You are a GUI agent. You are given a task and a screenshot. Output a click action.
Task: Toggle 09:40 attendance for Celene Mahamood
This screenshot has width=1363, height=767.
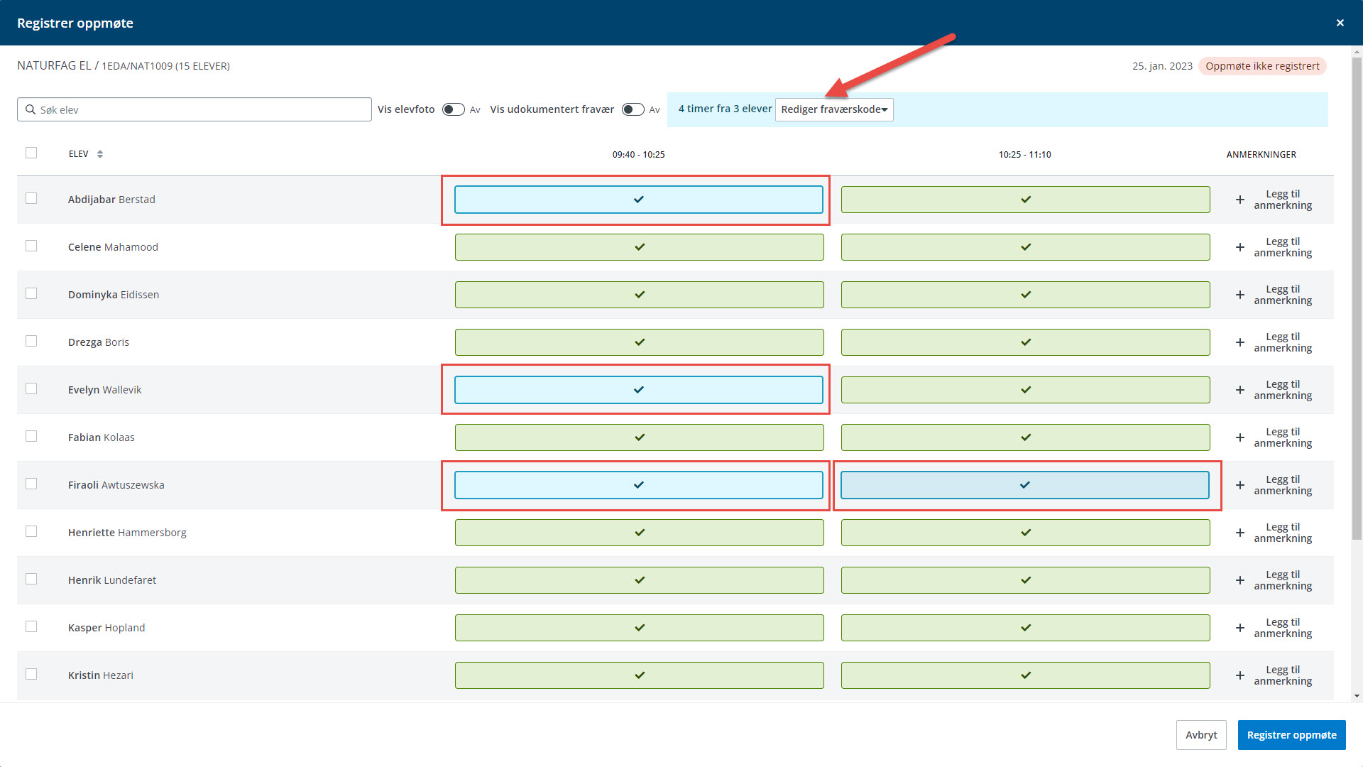click(639, 247)
